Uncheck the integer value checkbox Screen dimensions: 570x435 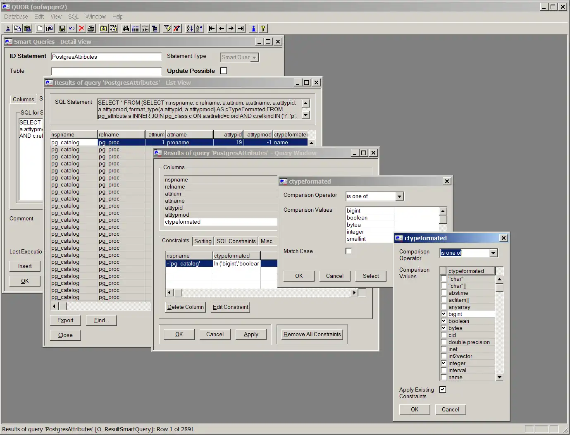coord(444,363)
